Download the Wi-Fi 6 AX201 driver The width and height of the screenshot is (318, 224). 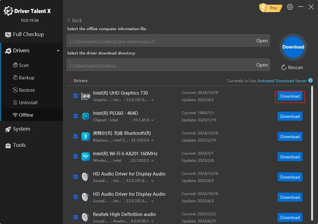[290, 157]
